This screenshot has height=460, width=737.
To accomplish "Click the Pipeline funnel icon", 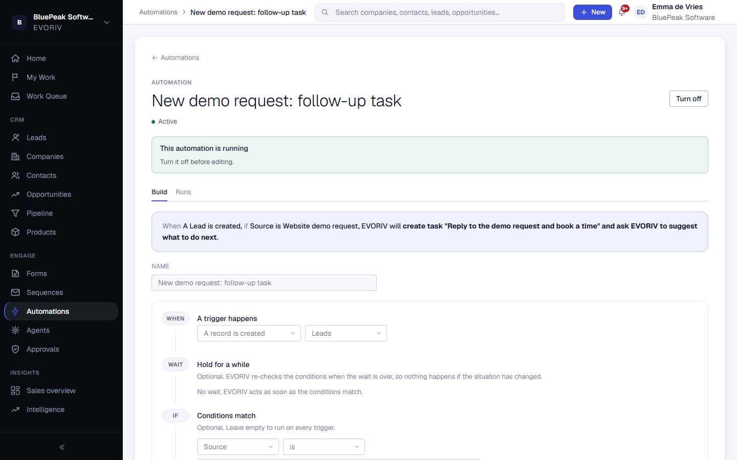I will [15, 213].
